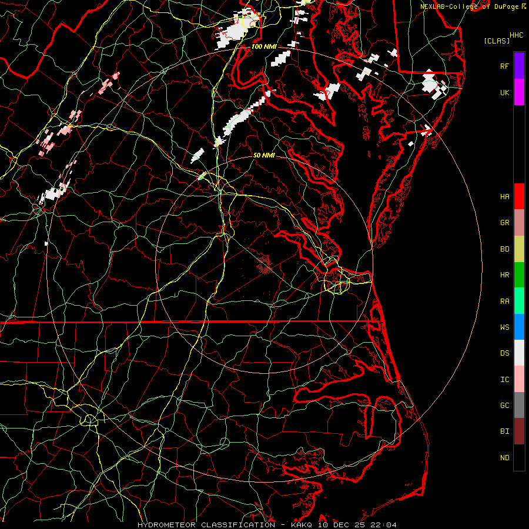Select the GR graupel legend color
The image size is (529, 529).
click(519, 223)
